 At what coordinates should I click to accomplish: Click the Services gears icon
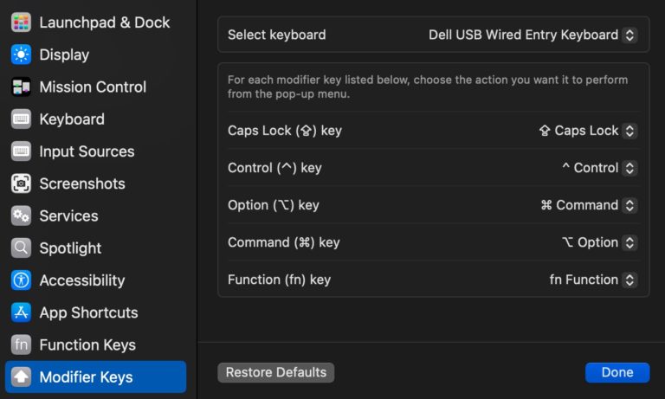pos(21,216)
